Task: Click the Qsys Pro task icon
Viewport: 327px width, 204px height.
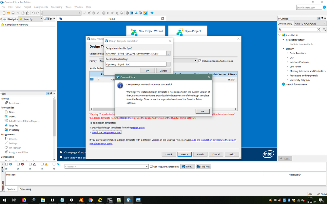Action: (x=6, y=125)
